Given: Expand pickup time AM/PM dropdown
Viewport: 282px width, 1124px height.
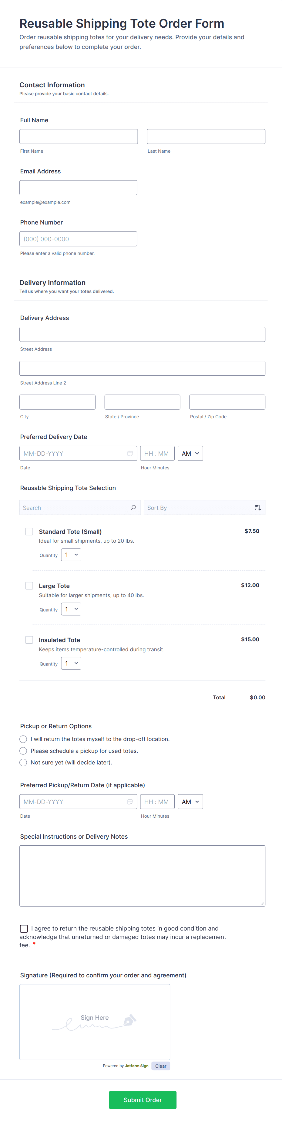Looking at the screenshot, I should tap(190, 802).
